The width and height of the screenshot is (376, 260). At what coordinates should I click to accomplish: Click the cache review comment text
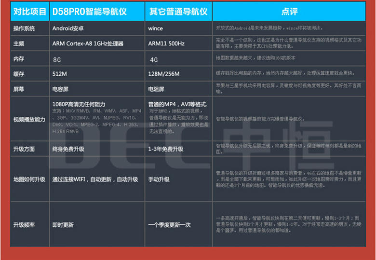pos(285,73)
